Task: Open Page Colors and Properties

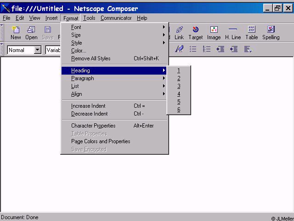Action: 114,141
